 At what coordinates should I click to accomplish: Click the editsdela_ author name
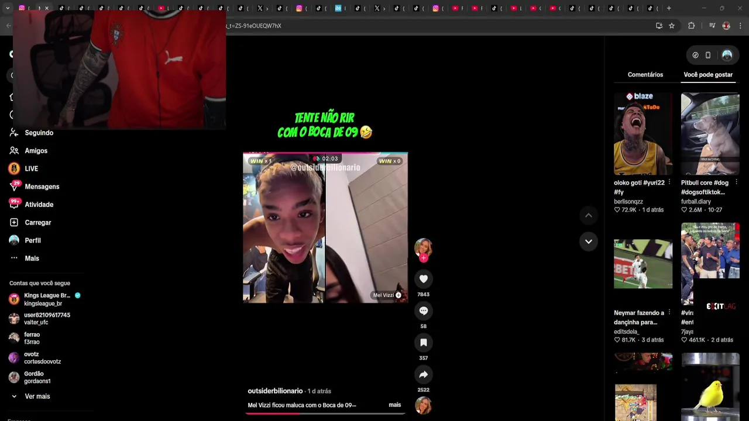click(626, 332)
